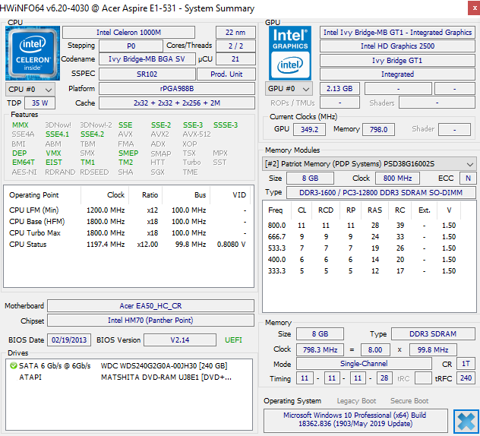480x436 pixels.
Task: Click the GPU clock 349.2 value
Action: pyautogui.click(x=309, y=129)
